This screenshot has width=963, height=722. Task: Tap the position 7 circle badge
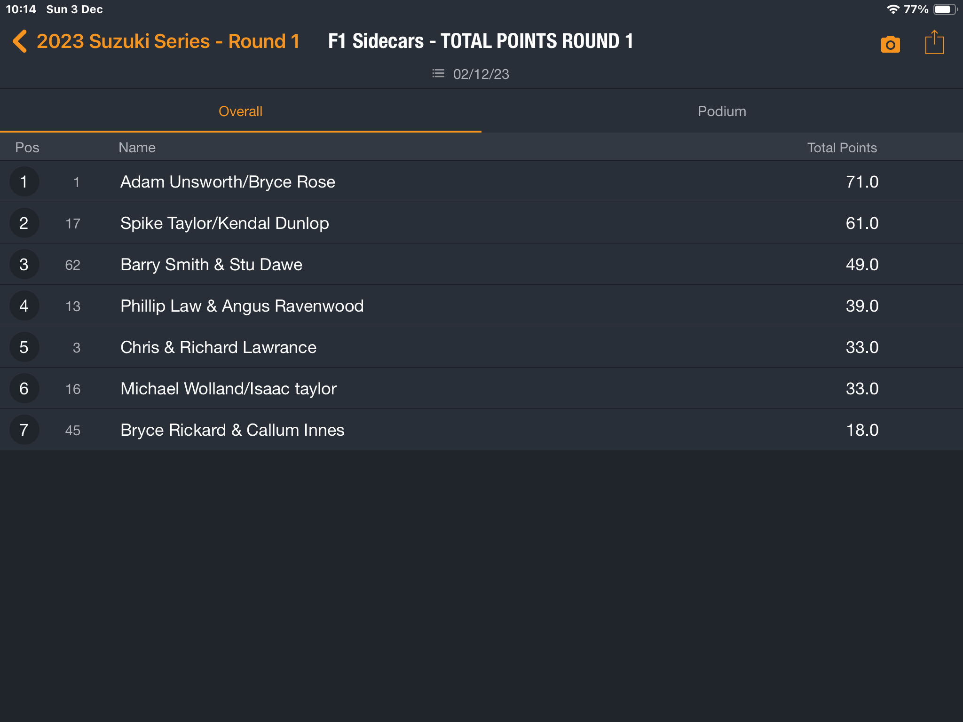click(24, 430)
